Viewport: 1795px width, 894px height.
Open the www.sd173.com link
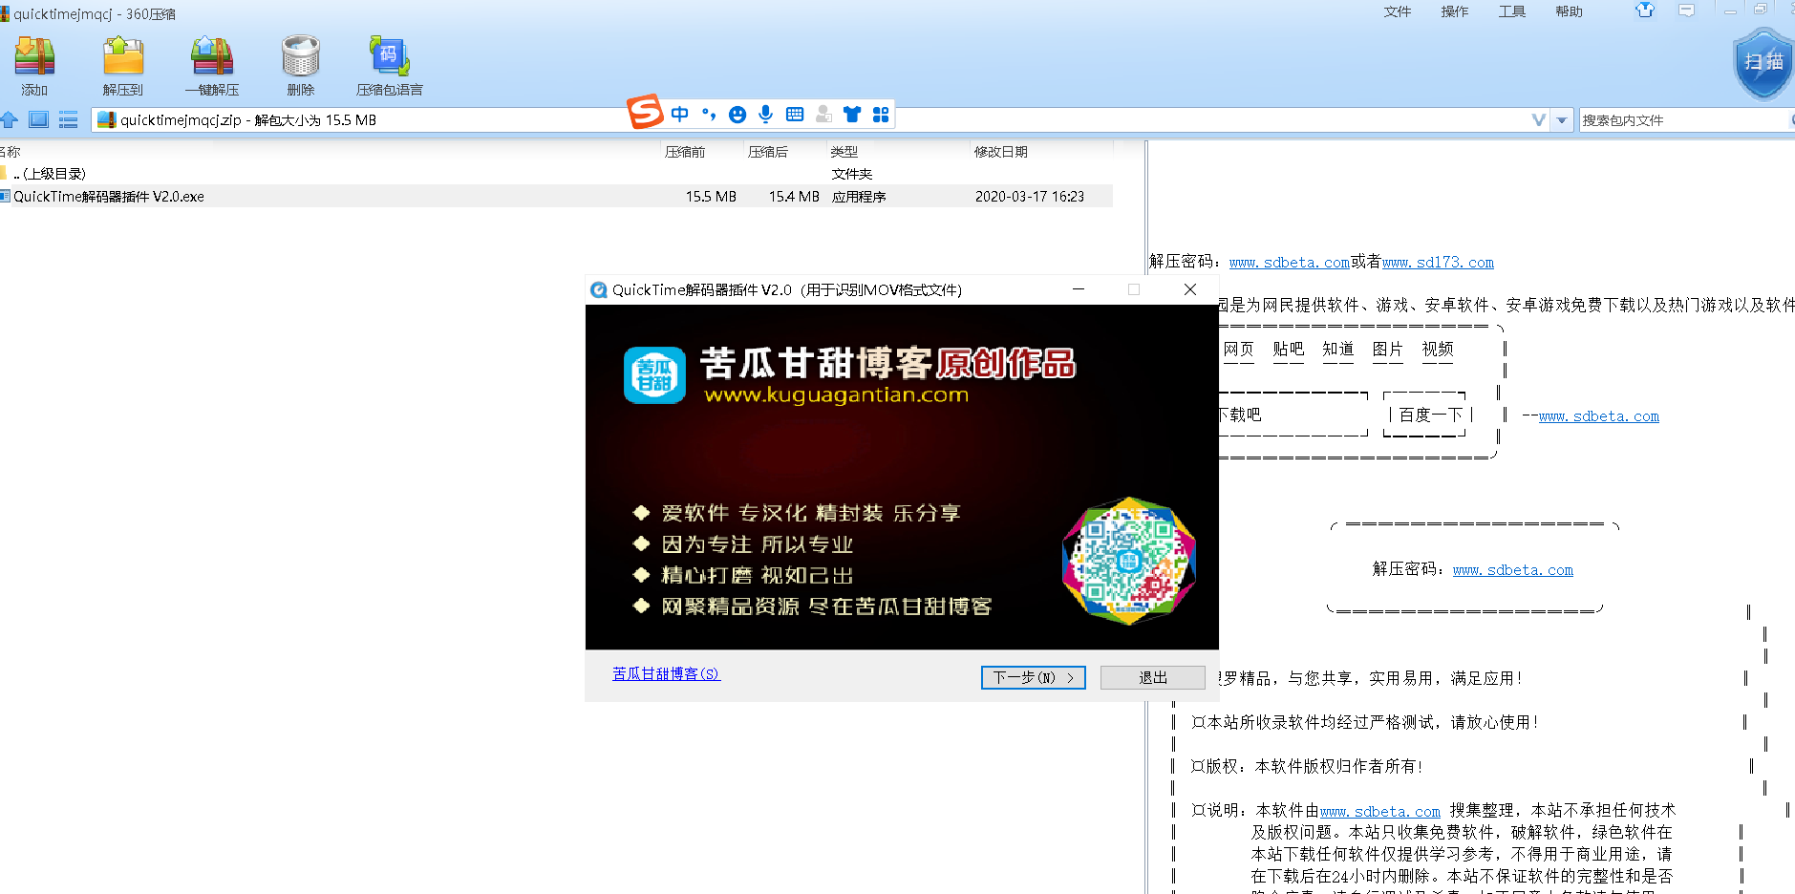click(1438, 263)
